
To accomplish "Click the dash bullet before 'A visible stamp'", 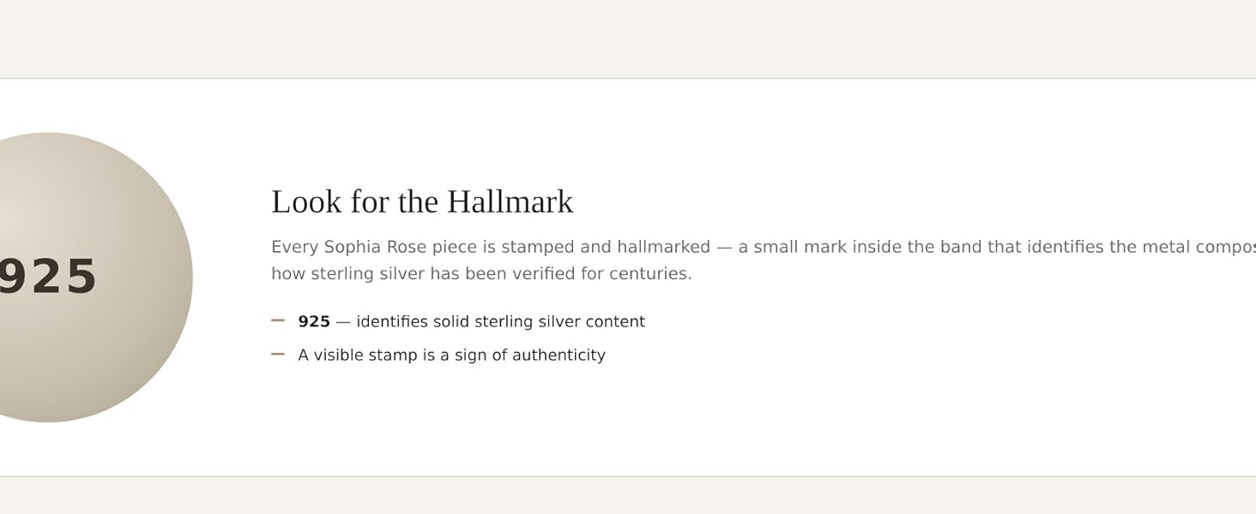I will (x=278, y=354).
